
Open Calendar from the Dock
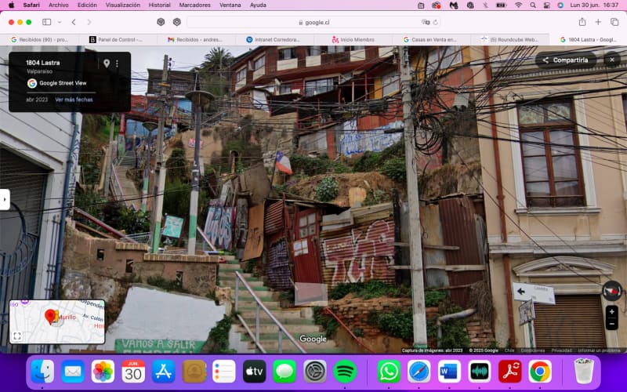133,372
